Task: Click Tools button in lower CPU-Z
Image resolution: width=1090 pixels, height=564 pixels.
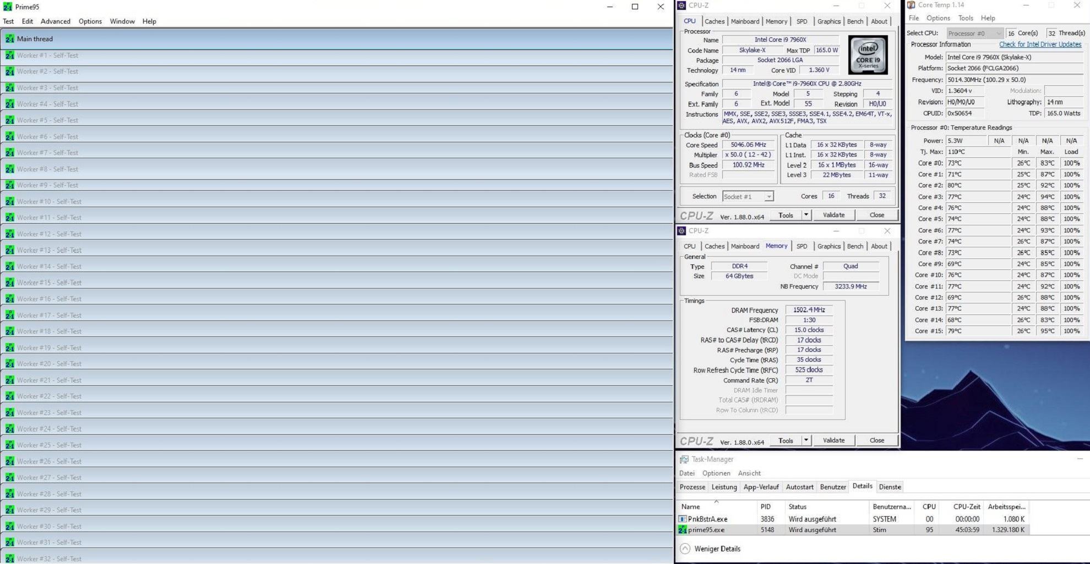Action: click(786, 440)
